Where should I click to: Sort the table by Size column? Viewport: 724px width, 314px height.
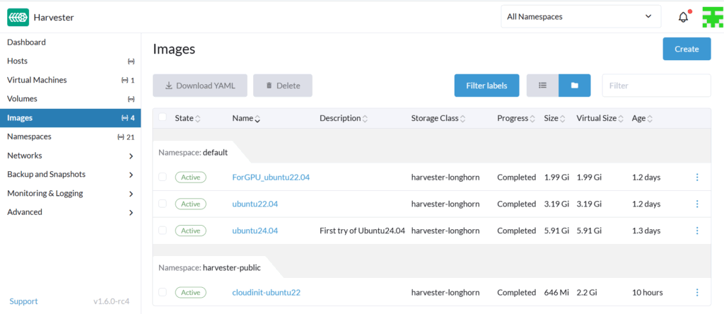tap(551, 119)
